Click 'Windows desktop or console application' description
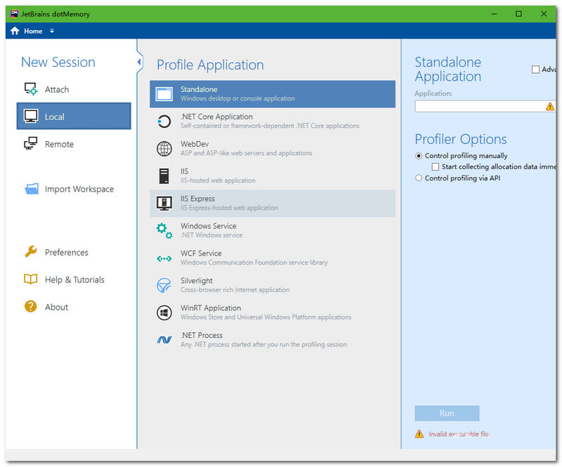Image resolution: width=562 pixels, height=467 pixels. click(x=237, y=98)
